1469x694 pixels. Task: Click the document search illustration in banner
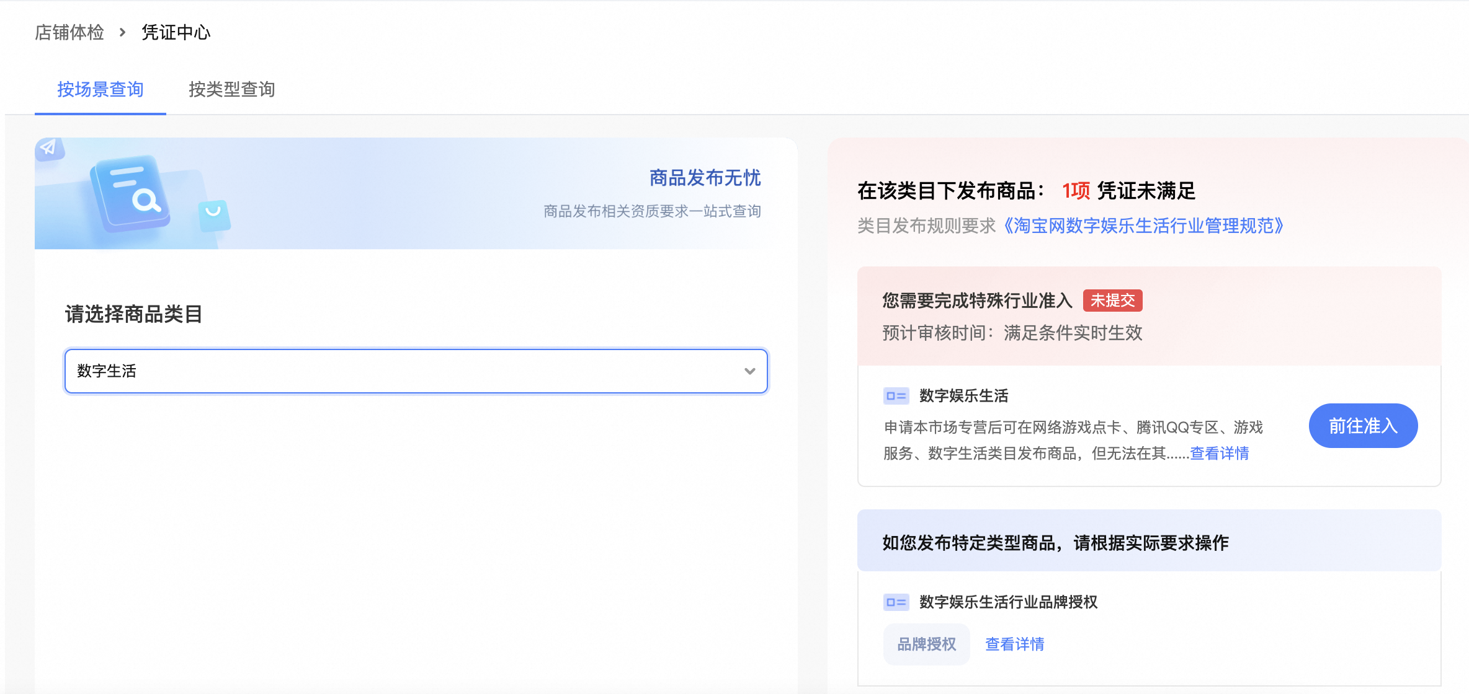tap(131, 193)
